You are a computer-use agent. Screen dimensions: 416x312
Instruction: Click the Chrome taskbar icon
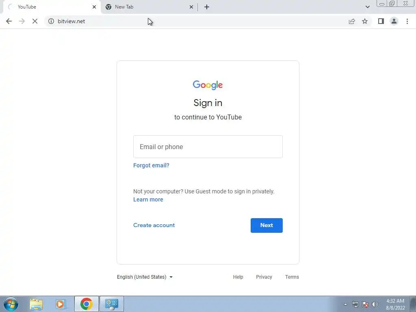tap(87, 304)
